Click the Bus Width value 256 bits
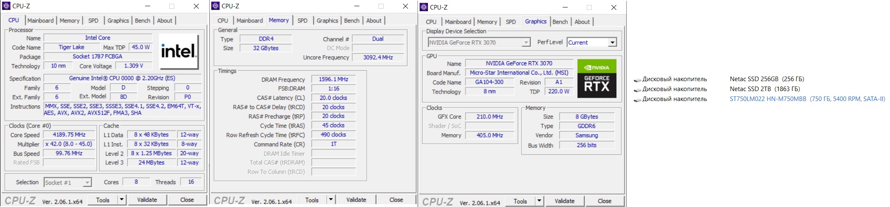Viewport: 890px width, 207px height. click(x=586, y=145)
